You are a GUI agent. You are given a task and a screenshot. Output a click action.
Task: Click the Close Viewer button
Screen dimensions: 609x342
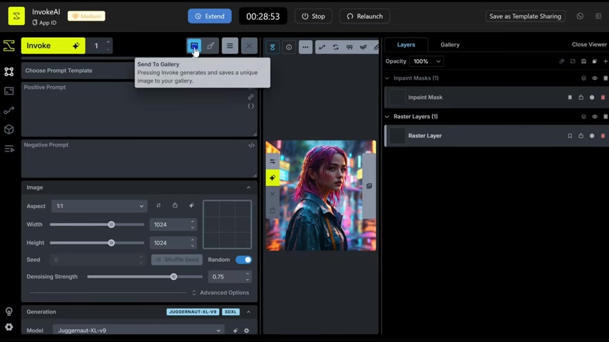(589, 44)
